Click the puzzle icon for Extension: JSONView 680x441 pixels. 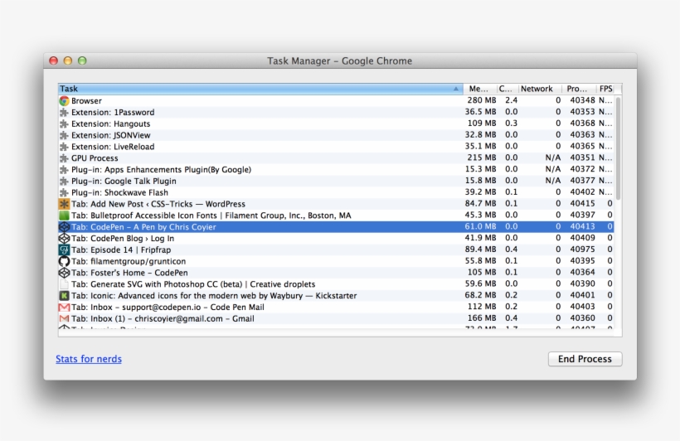pyautogui.click(x=64, y=135)
